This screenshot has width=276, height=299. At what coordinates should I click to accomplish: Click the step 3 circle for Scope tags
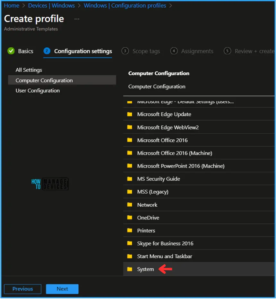tap(125, 51)
